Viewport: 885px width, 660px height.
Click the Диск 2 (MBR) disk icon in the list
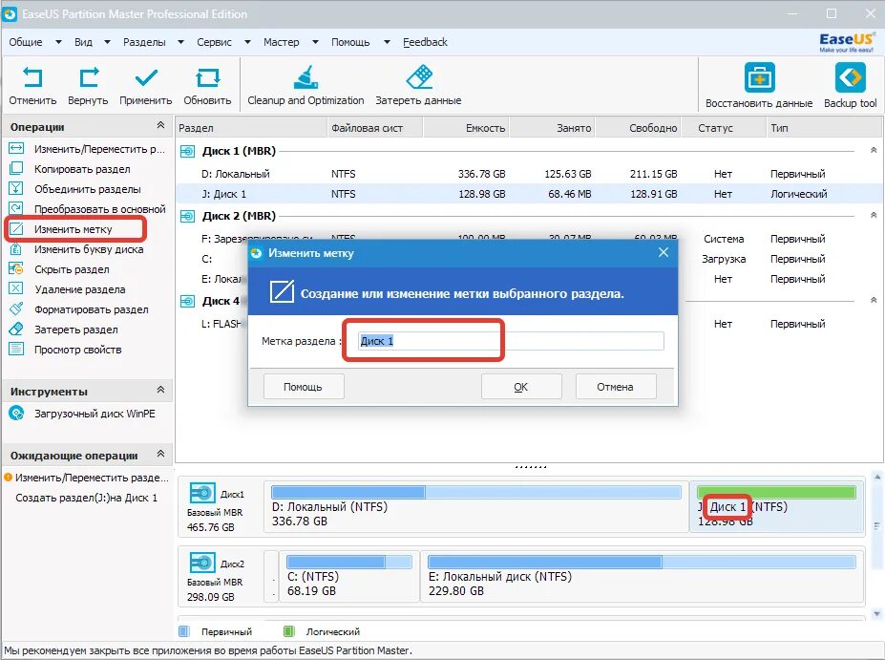point(187,216)
